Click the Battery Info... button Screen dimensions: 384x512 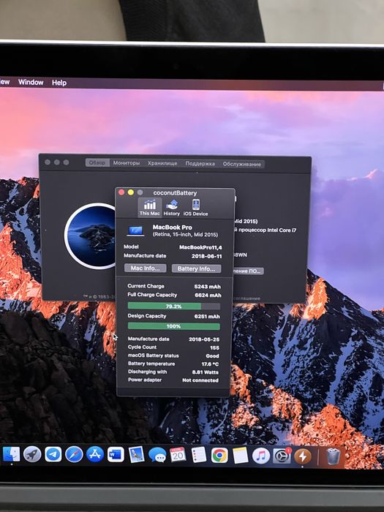(196, 268)
